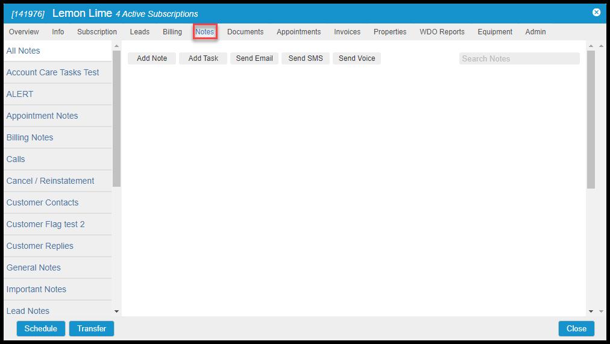Click Send Voice button
Viewport: 610px width, 344px height.
point(357,58)
